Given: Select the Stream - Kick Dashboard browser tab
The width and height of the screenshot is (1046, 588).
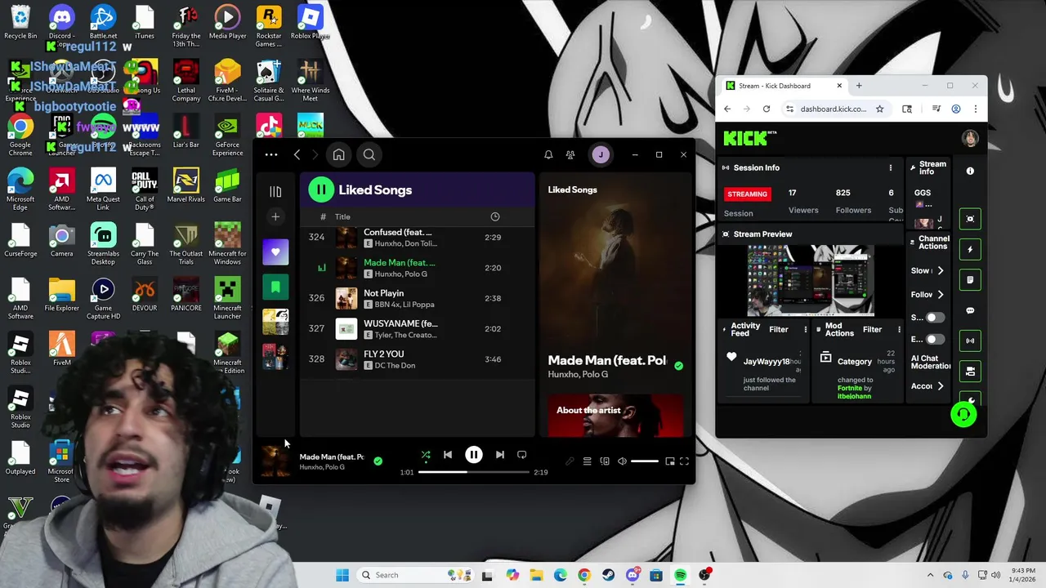Looking at the screenshot, I should pos(781,86).
